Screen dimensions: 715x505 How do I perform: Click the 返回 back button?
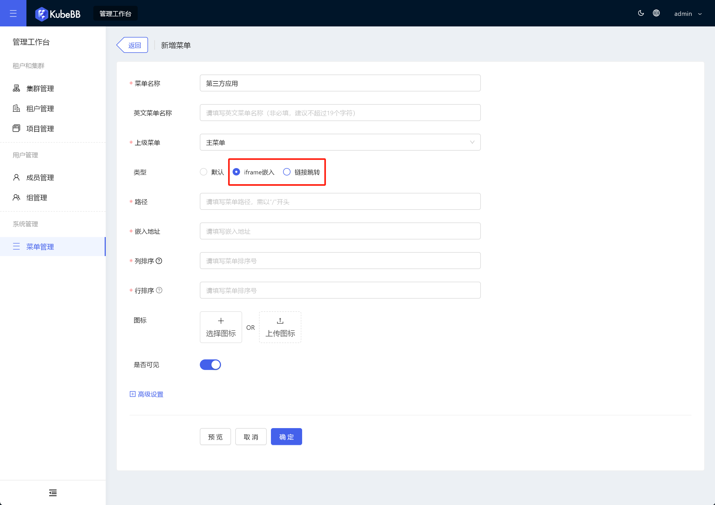coord(132,45)
